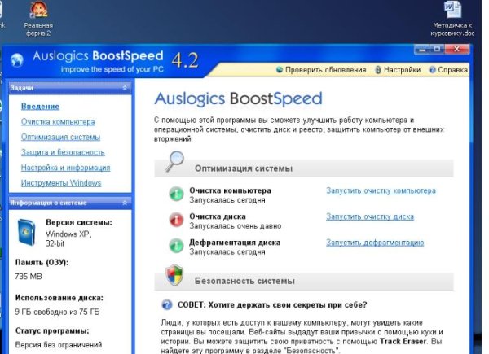Screen dimensions: 489x354
Task: Minimize the BoostSpeed window
Action: pyautogui.click(x=422, y=49)
